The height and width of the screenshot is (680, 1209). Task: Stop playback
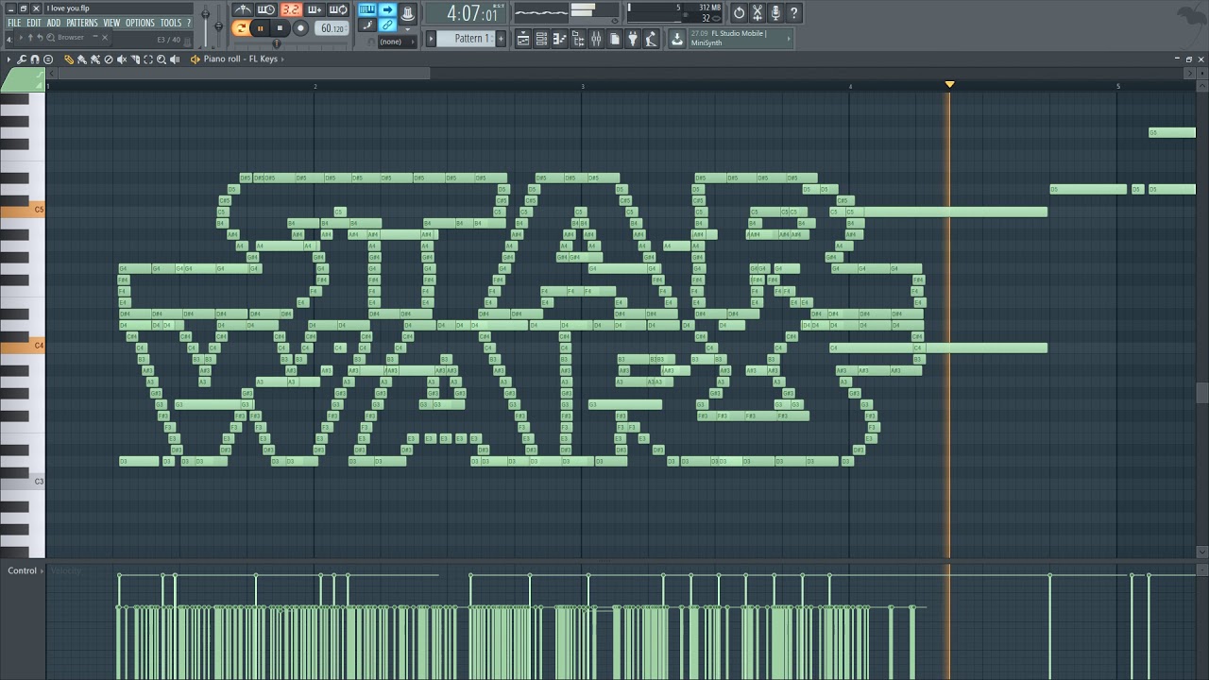(280, 28)
